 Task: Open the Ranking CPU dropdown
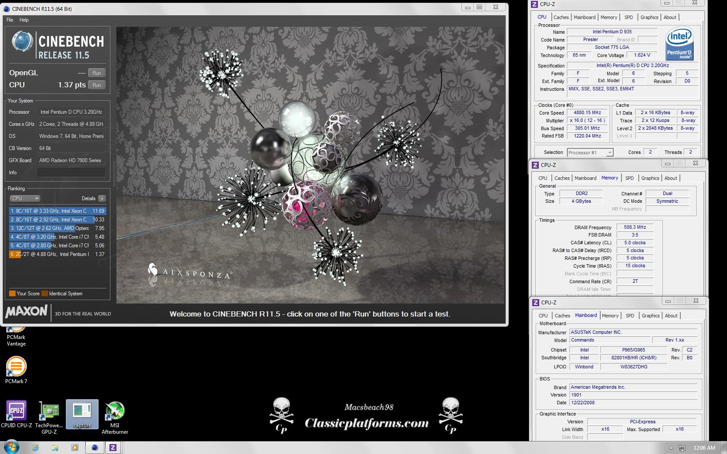tap(25, 198)
